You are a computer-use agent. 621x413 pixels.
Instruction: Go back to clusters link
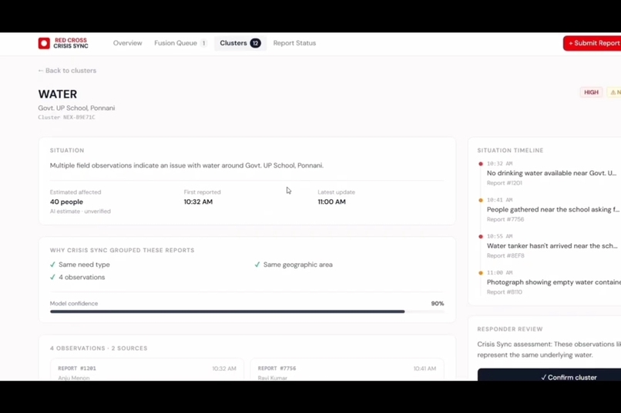coord(67,70)
